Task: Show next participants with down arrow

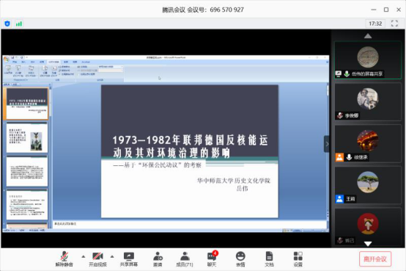Action: pos(368,244)
